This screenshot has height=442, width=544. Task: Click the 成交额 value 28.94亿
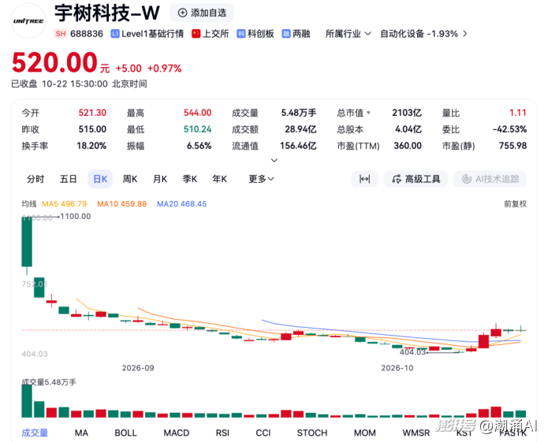click(300, 129)
